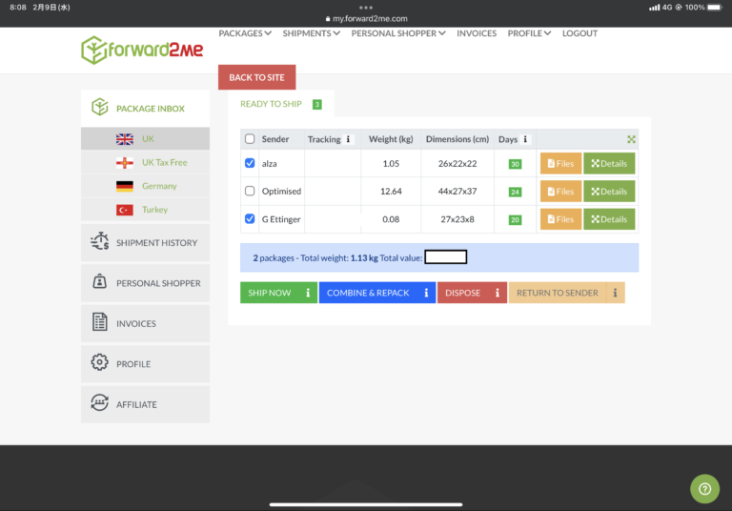Click the Ship Now info icon
Viewport: 732px width, 511px height.
(307, 293)
